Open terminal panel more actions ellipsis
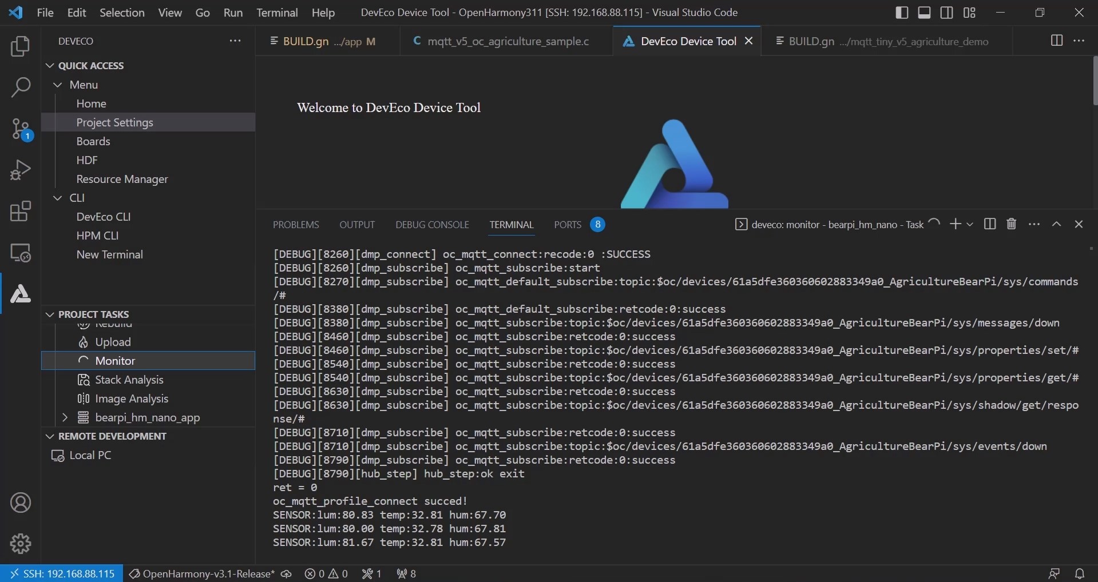Screen dimensions: 1098x582 tap(1034, 224)
